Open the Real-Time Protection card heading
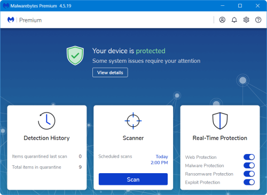Viewport: 267px width, 195px height. [x=220, y=138]
